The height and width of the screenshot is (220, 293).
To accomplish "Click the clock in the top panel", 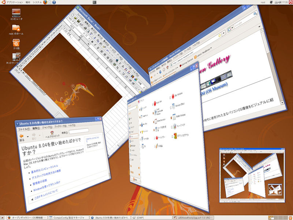I will point(285,2).
